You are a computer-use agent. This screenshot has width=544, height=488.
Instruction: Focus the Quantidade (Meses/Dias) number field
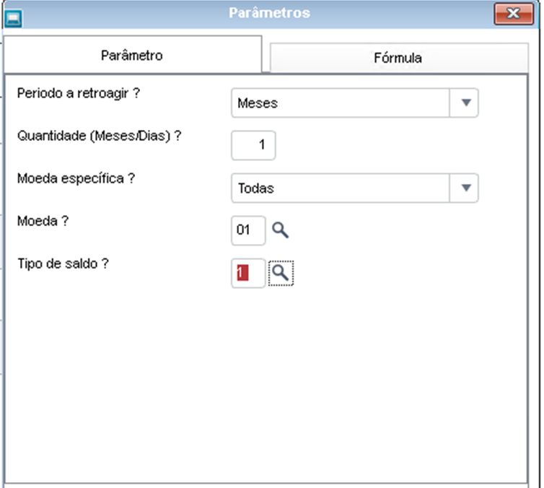(253, 145)
